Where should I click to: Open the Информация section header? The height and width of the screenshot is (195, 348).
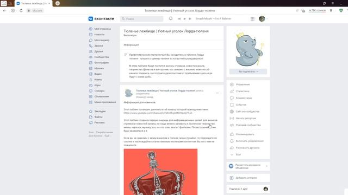(131, 45)
